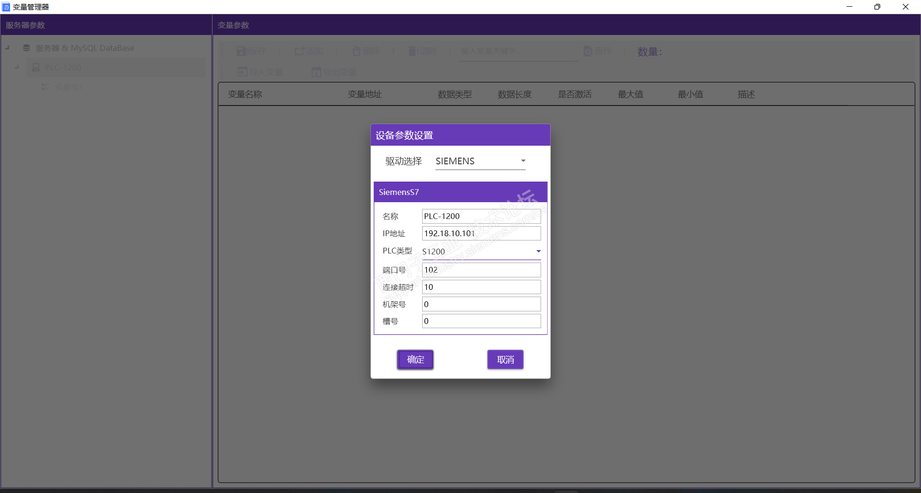The width and height of the screenshot is (921, 493).
Task: Click the 最大值 column header
Action: [630, 94]
